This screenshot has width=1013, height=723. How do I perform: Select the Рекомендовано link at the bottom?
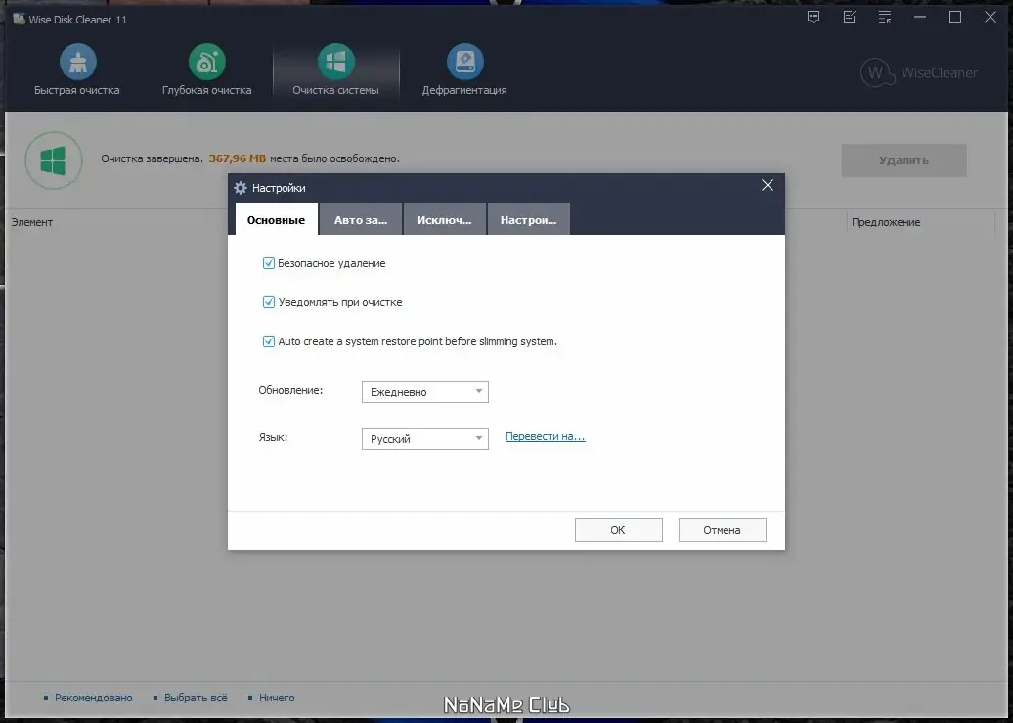click(x=93, y=698)
